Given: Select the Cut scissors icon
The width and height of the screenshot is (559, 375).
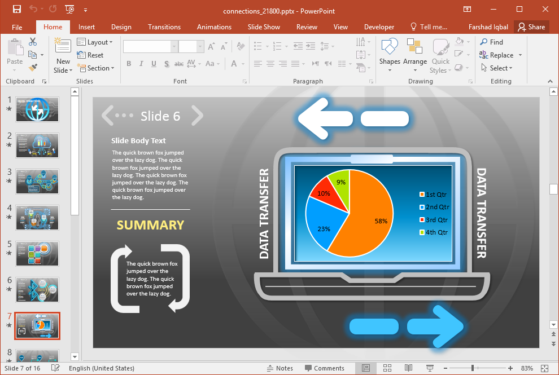Looking at the screenshot, I should pyautogui.click(x=33, y=42).
